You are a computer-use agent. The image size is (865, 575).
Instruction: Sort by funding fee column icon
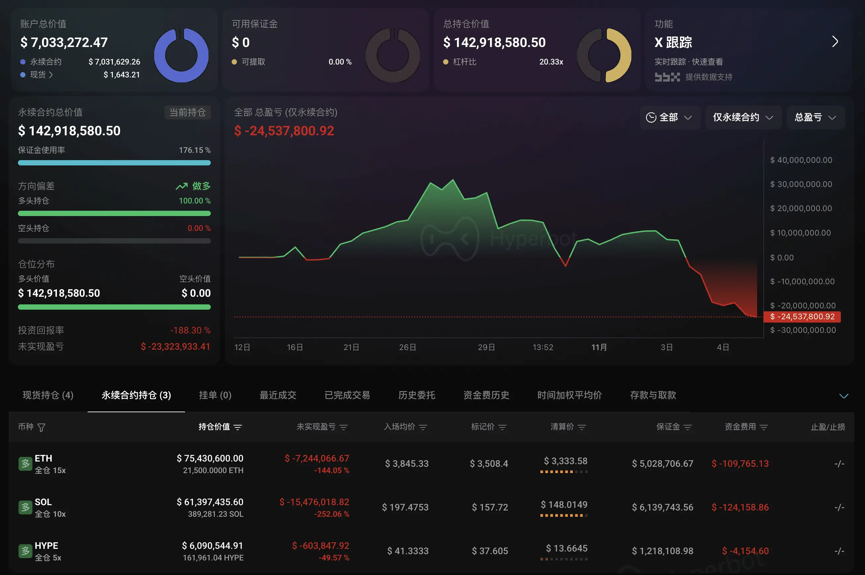tap(764, 427)
